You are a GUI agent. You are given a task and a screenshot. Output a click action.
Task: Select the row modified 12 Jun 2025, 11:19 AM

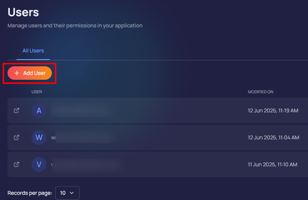(x=273, y=110)
